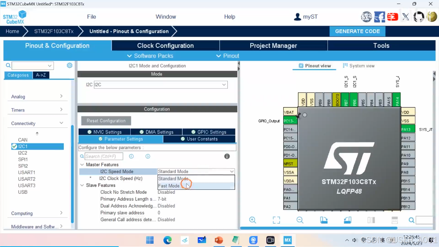Select the PC13 green pin on the chip
This screenshot has height=247, width=439.
point(290,121)
